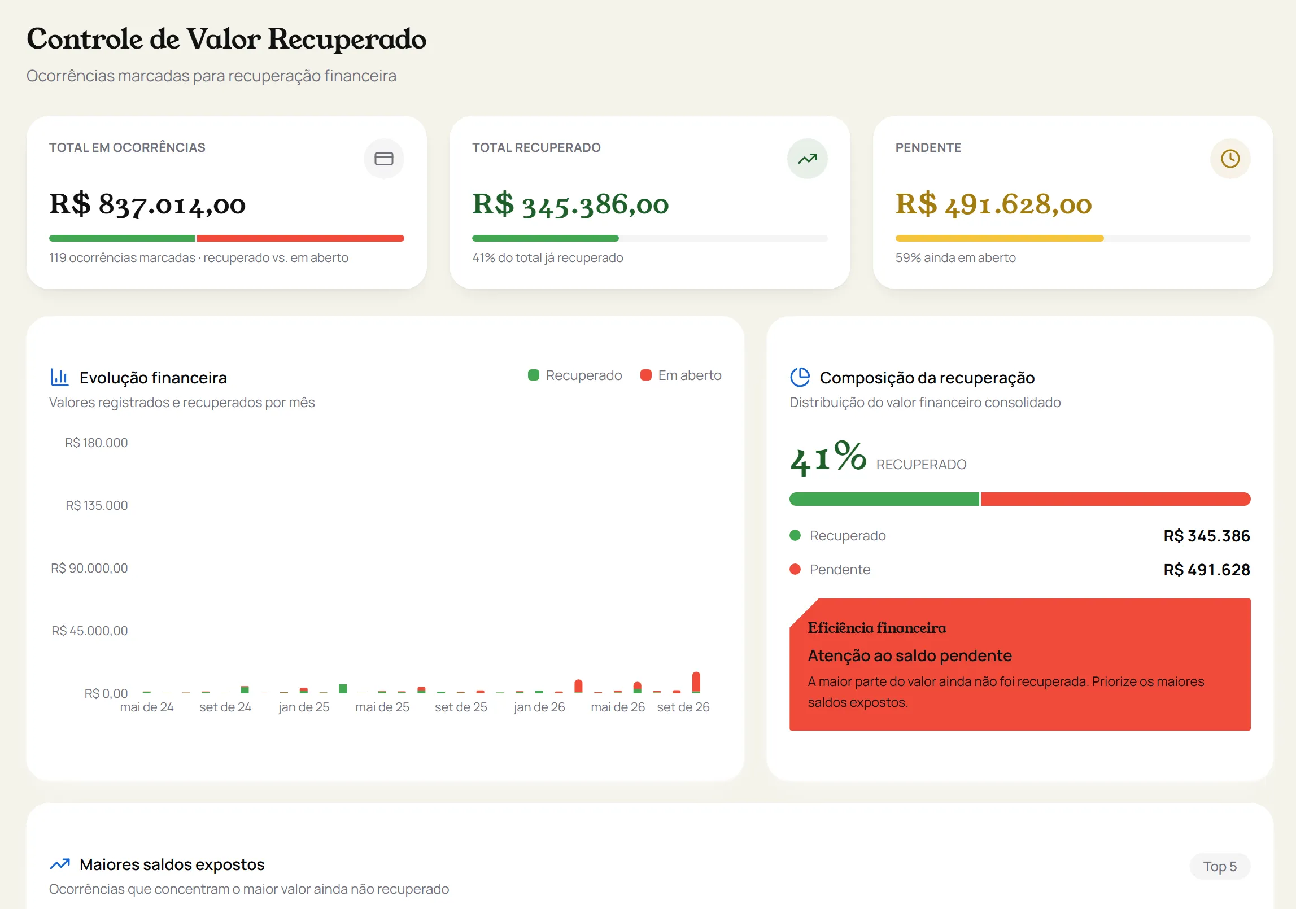The width and height of the screenshot is (1296, 909).
Task: Click the 'Composição da recuperação' heading
Action: click(x=927, y=378)
